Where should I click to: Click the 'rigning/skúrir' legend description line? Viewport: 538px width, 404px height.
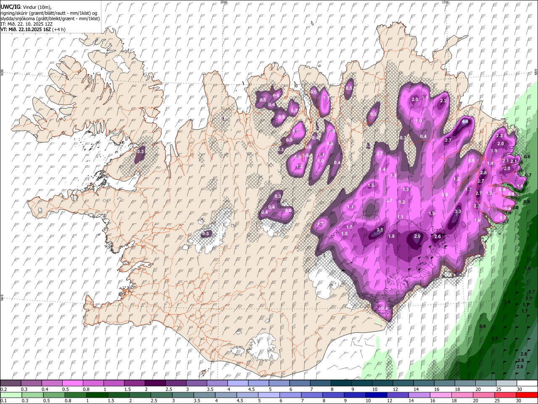[x=49, y=13]
